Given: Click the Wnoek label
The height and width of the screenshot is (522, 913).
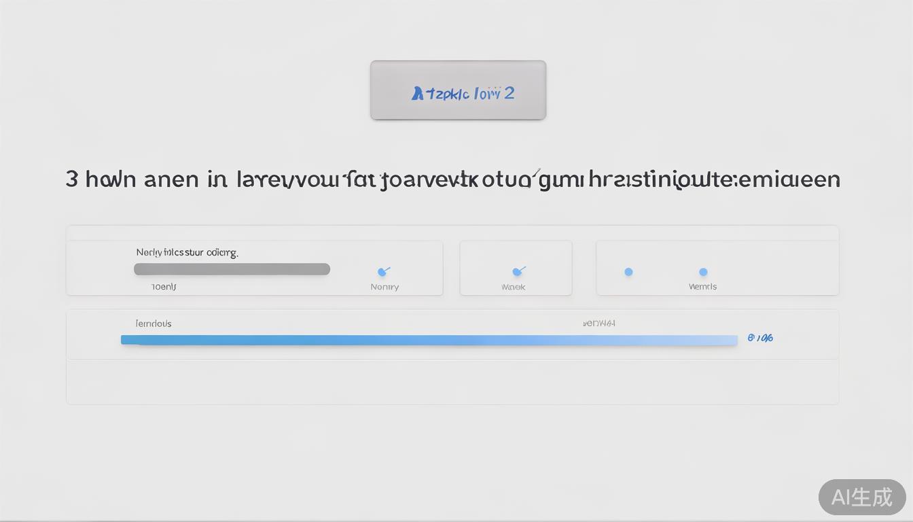Looking at the screenshot, I should click(x=514, y=287).
